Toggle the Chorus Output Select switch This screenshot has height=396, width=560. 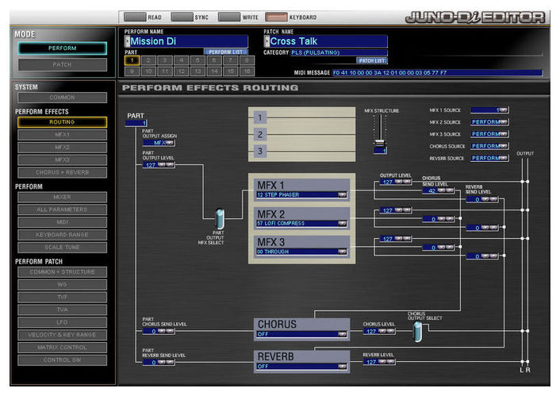417,332
